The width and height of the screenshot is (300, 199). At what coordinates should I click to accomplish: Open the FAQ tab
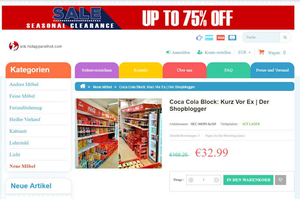click(228, 70)
